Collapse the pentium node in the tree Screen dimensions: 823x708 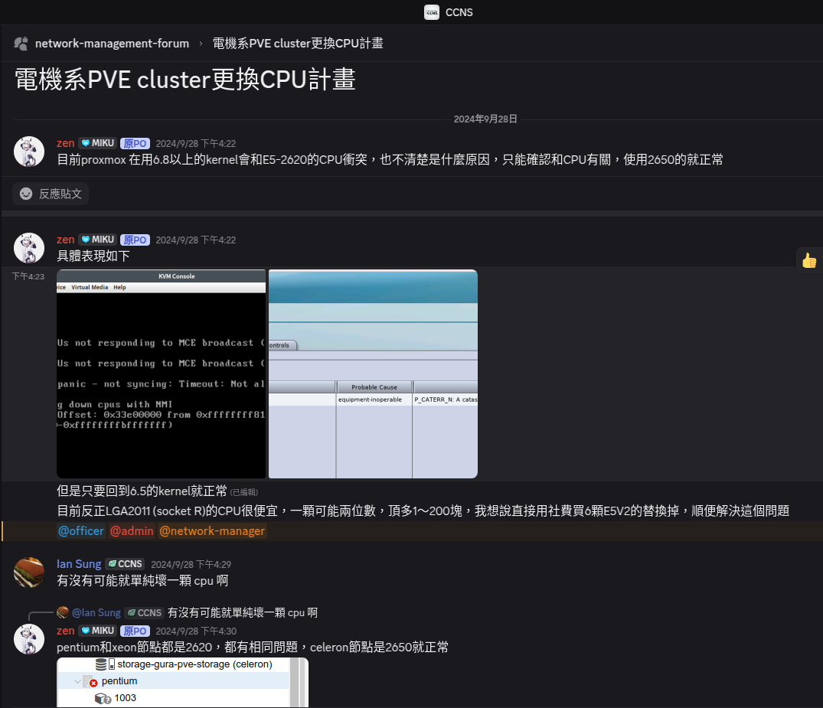[x=77, y=681]
